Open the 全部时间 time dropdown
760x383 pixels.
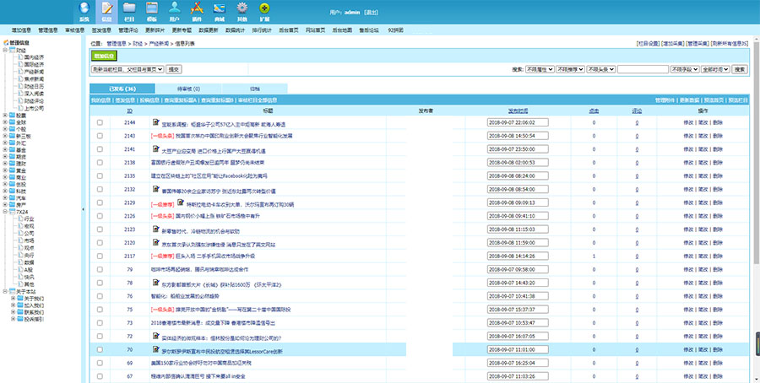[x=715, y=70]
